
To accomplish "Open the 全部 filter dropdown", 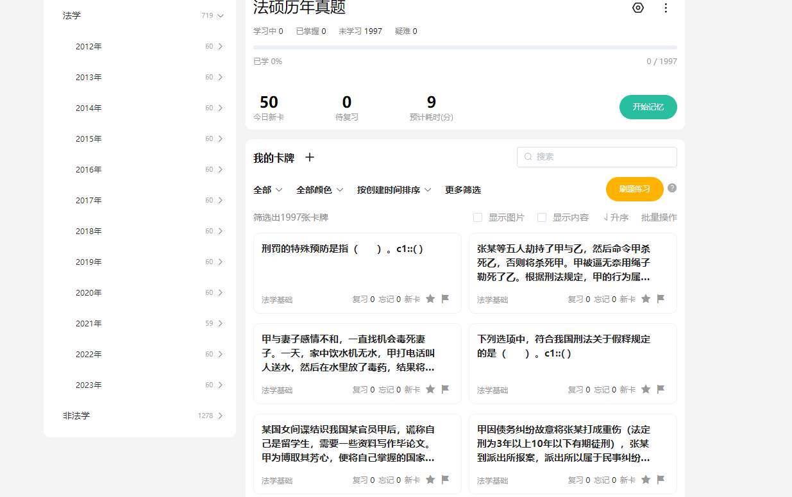I will click(268, 190).
